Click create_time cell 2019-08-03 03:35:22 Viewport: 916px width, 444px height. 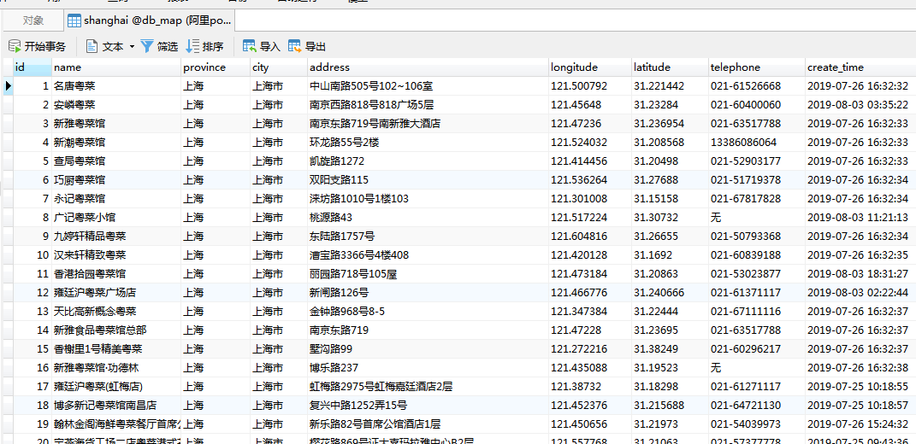click(x=860, y=105)
